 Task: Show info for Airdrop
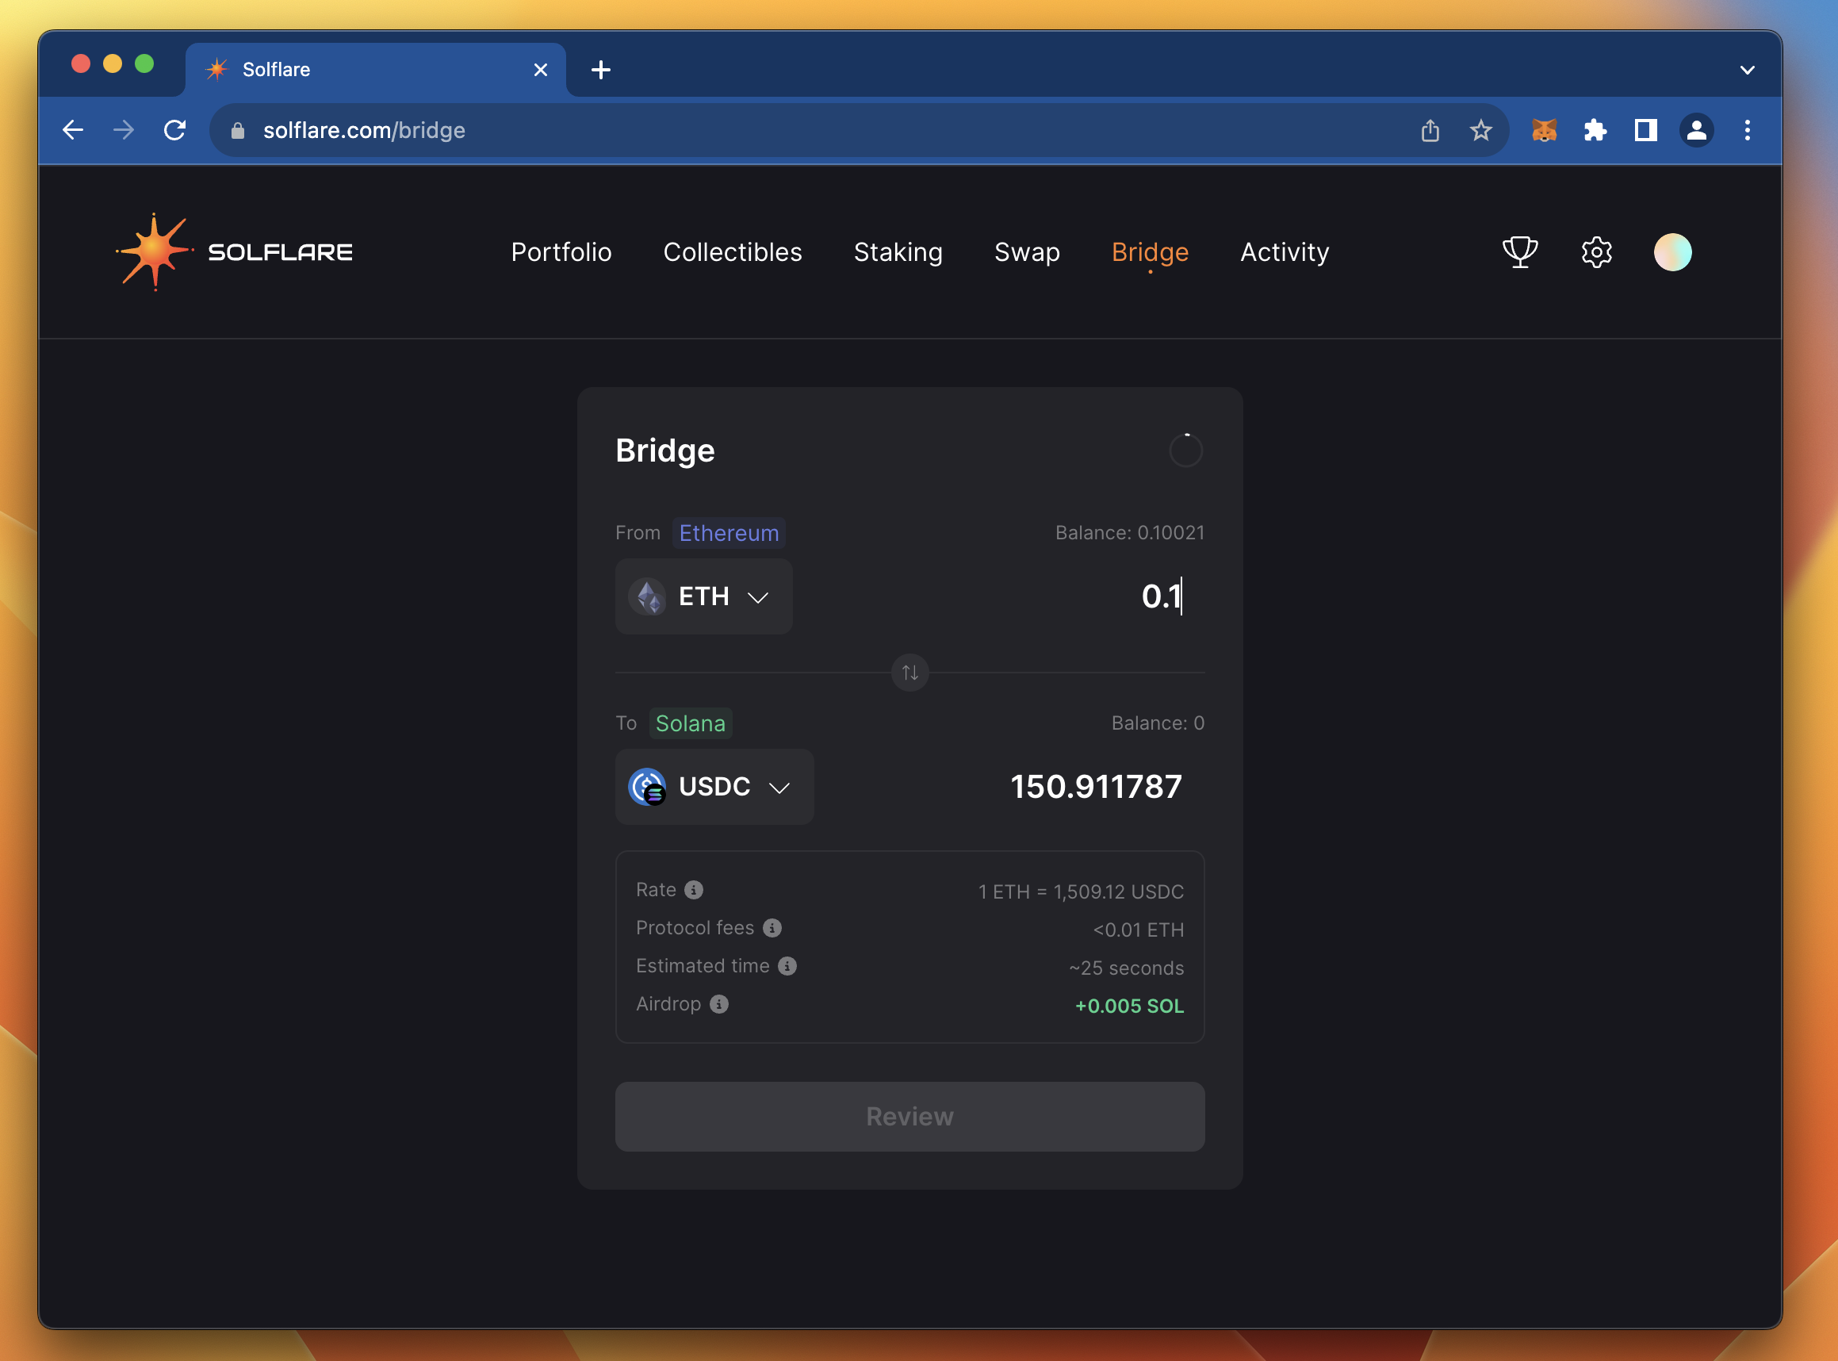(x=719, y=1003)
